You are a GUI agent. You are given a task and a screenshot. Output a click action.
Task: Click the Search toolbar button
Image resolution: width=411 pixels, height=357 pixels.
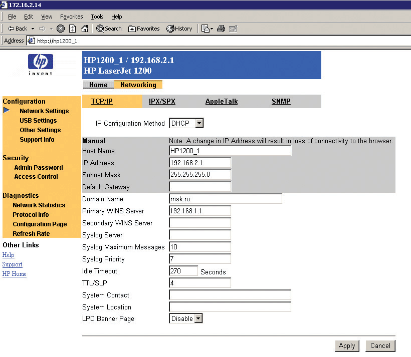coord(109,29)
